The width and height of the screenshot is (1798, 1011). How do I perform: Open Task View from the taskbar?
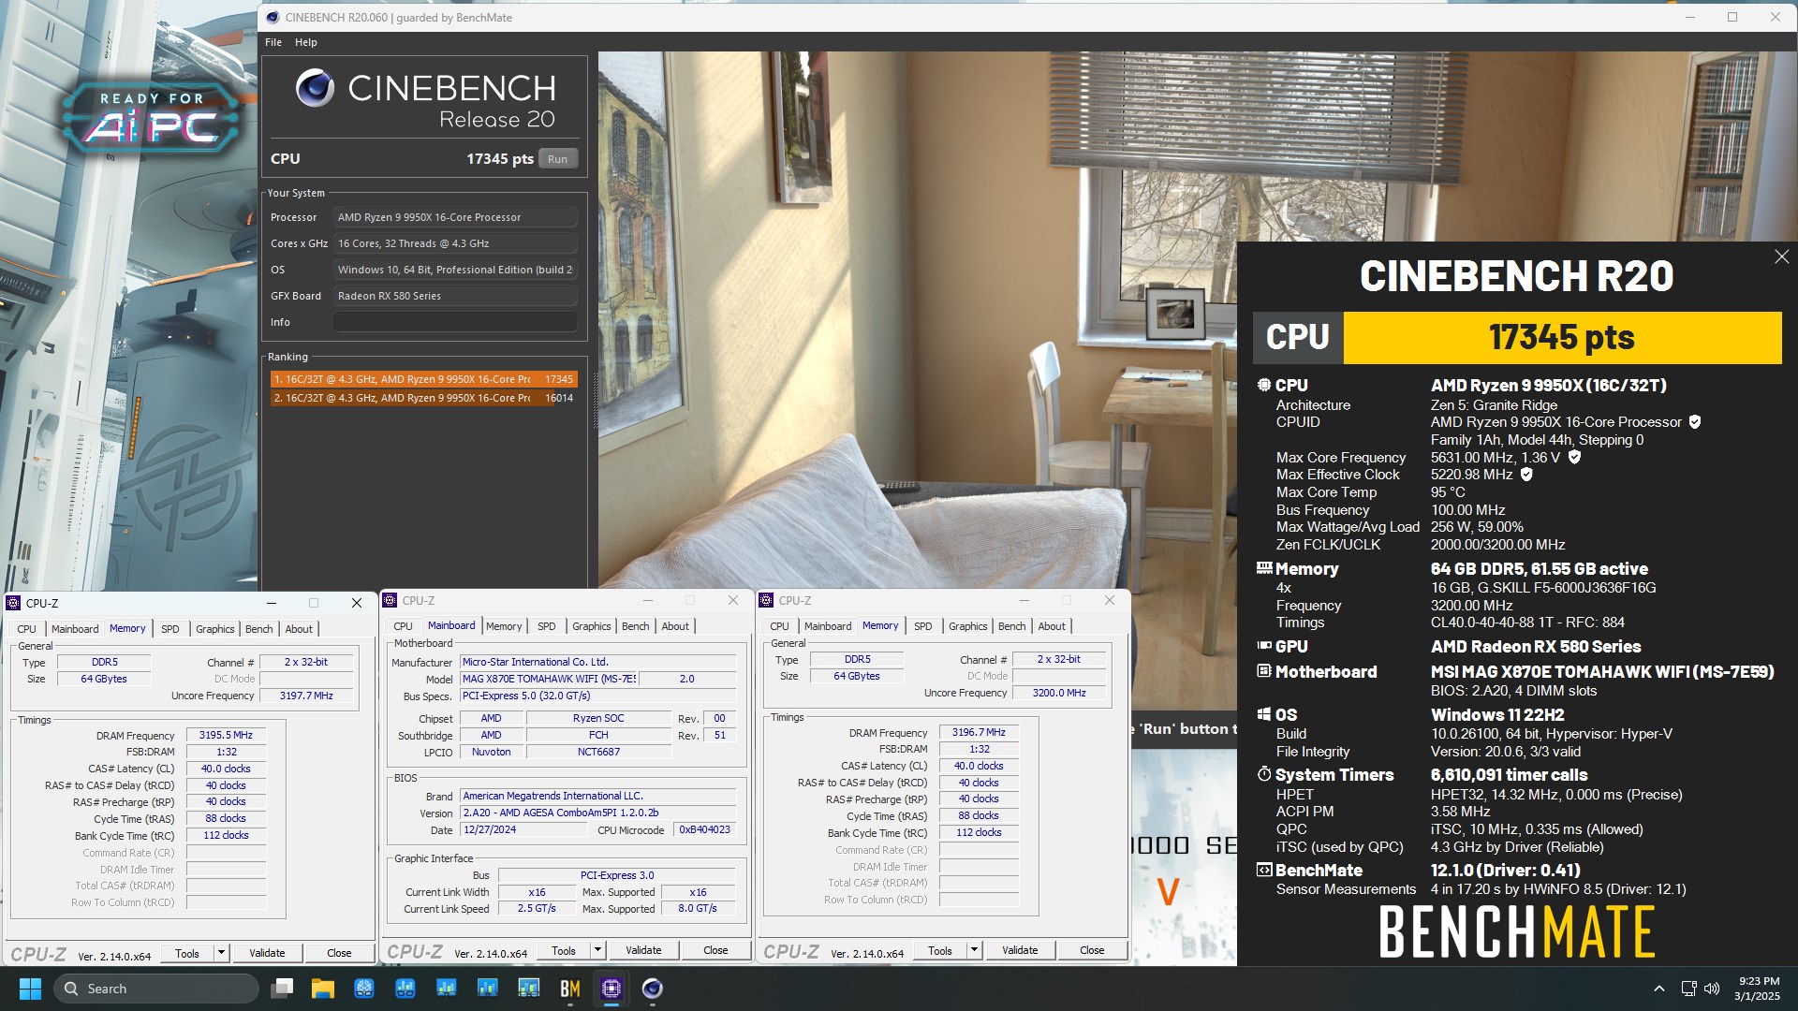click(x=282, y=989)
